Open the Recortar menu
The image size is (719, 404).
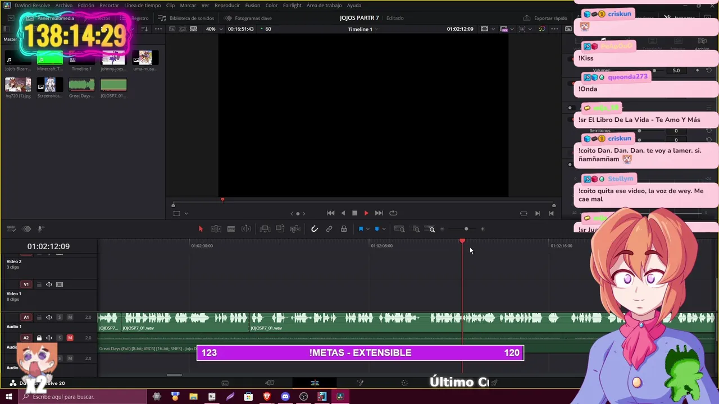109,5
